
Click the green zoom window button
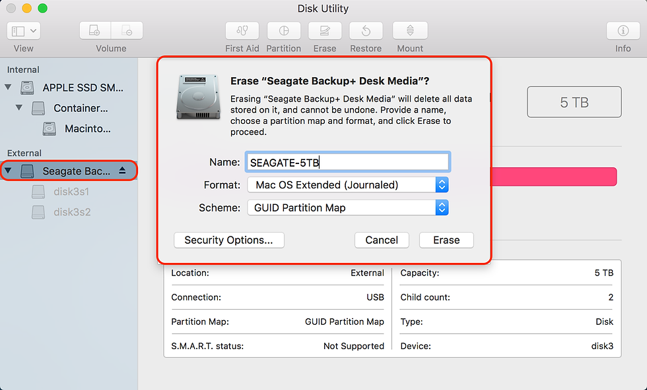pos(42,9)
